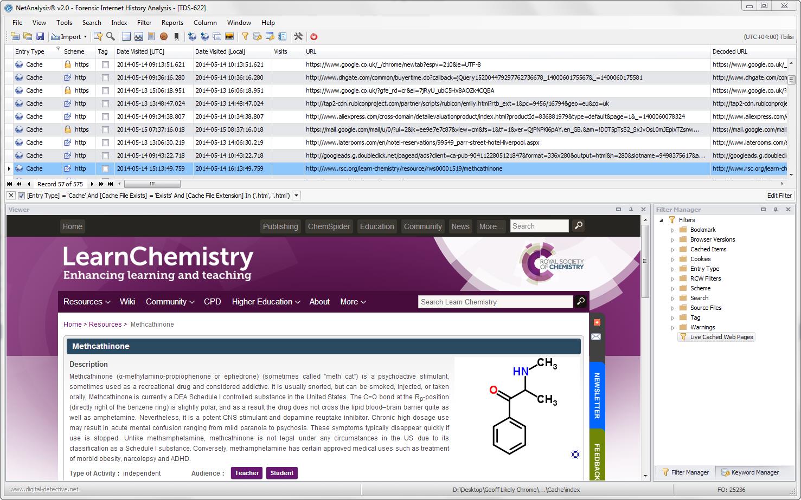The image size is (801, 500).
Task: Click the Edit Filter button
Action: pyautogui.click(x=779, y=196)
